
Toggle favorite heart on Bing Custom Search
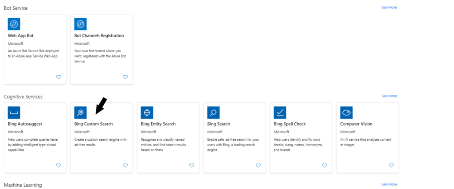coord(125,166)
